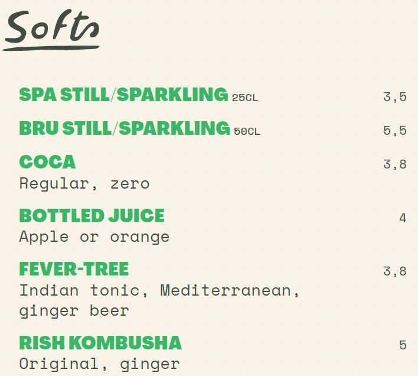418x376 pixels.
Task: Select the BRU STILL/SPARKLING item
Action: pos(125,128)
